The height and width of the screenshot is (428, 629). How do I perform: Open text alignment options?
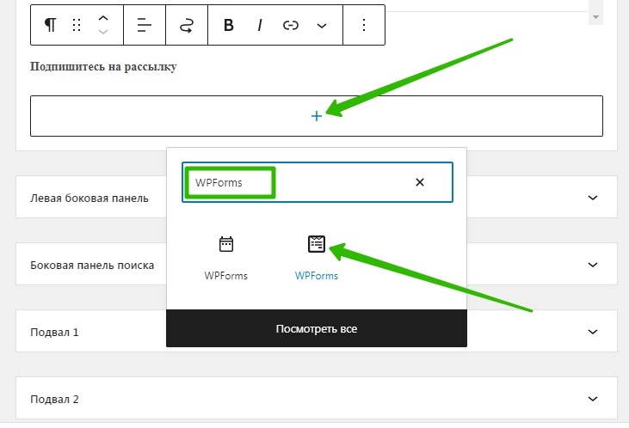click(x=145, y=25)
